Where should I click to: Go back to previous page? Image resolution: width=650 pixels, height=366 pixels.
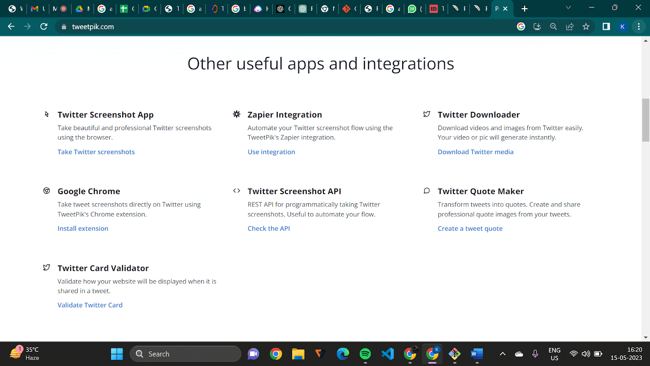(11, 26)
